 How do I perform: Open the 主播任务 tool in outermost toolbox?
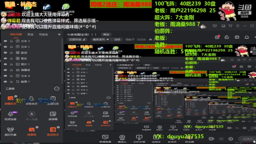click(x=53, y=100)
